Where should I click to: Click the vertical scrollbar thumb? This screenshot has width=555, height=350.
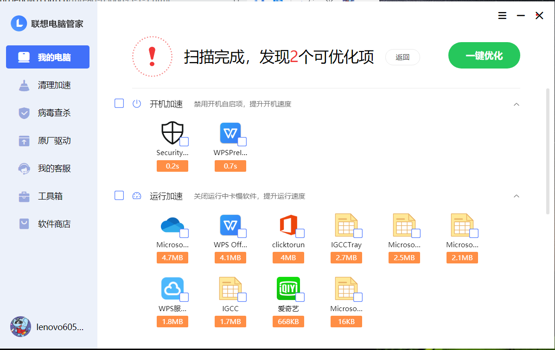point(548,151)
